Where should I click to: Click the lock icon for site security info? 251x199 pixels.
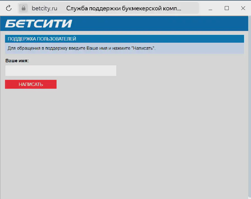pyautogui.click(x=23, y=8)
